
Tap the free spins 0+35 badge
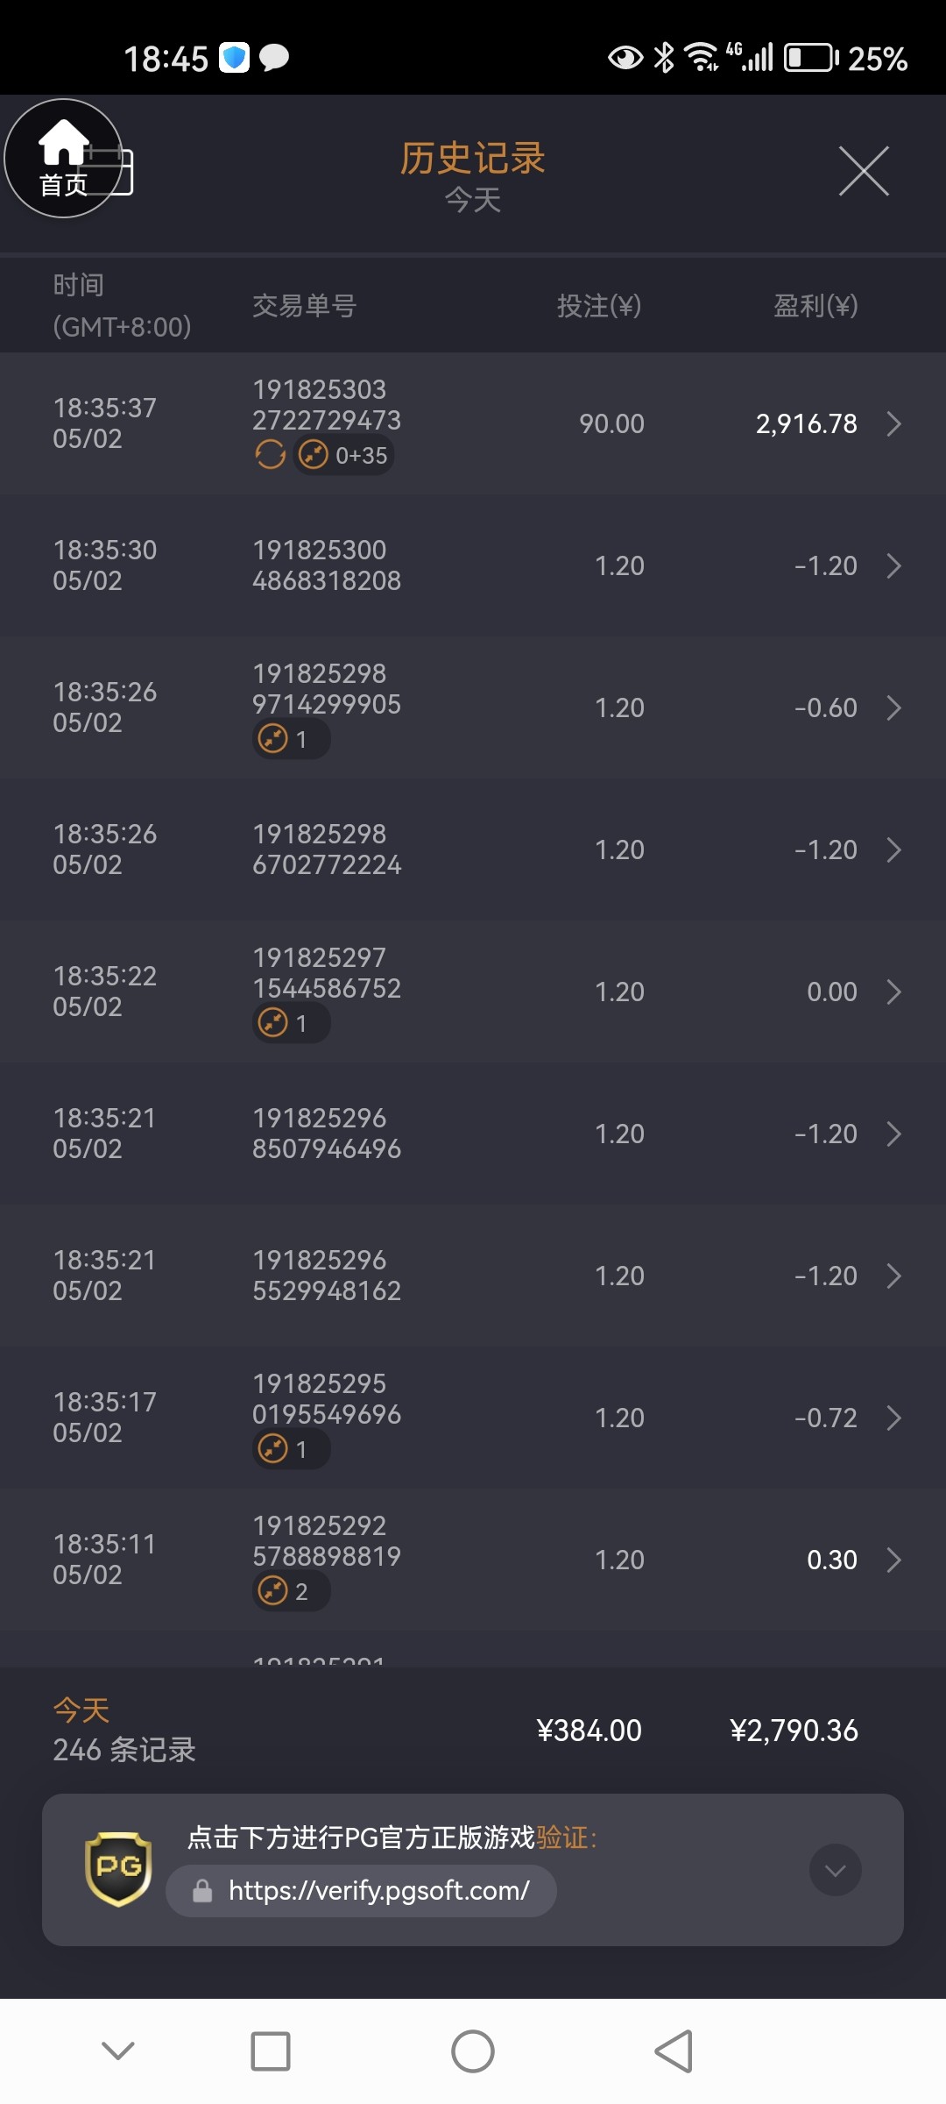(343, 456)
